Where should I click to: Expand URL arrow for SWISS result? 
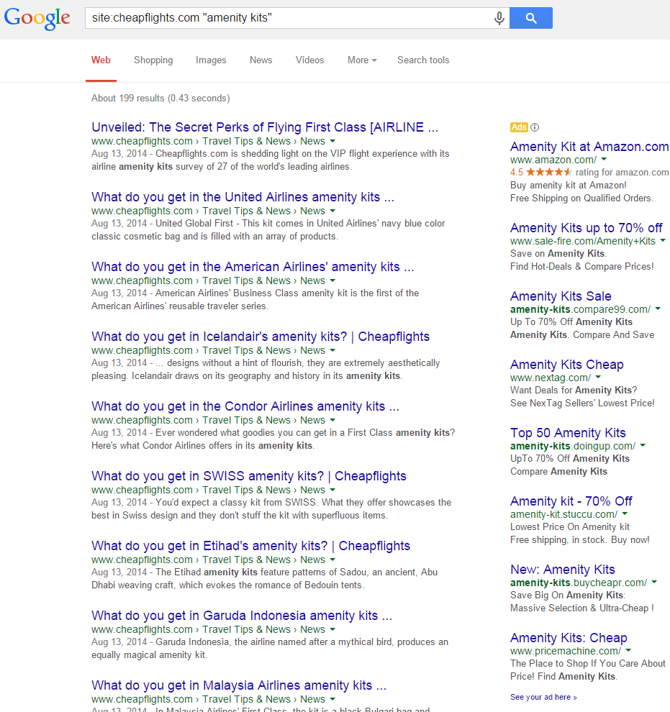[332, 490]
